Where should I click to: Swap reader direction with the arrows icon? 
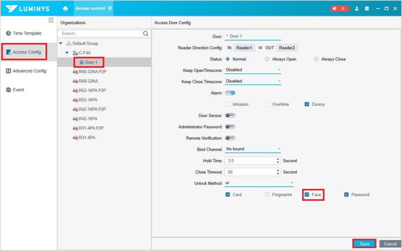(x=260, y=48)
